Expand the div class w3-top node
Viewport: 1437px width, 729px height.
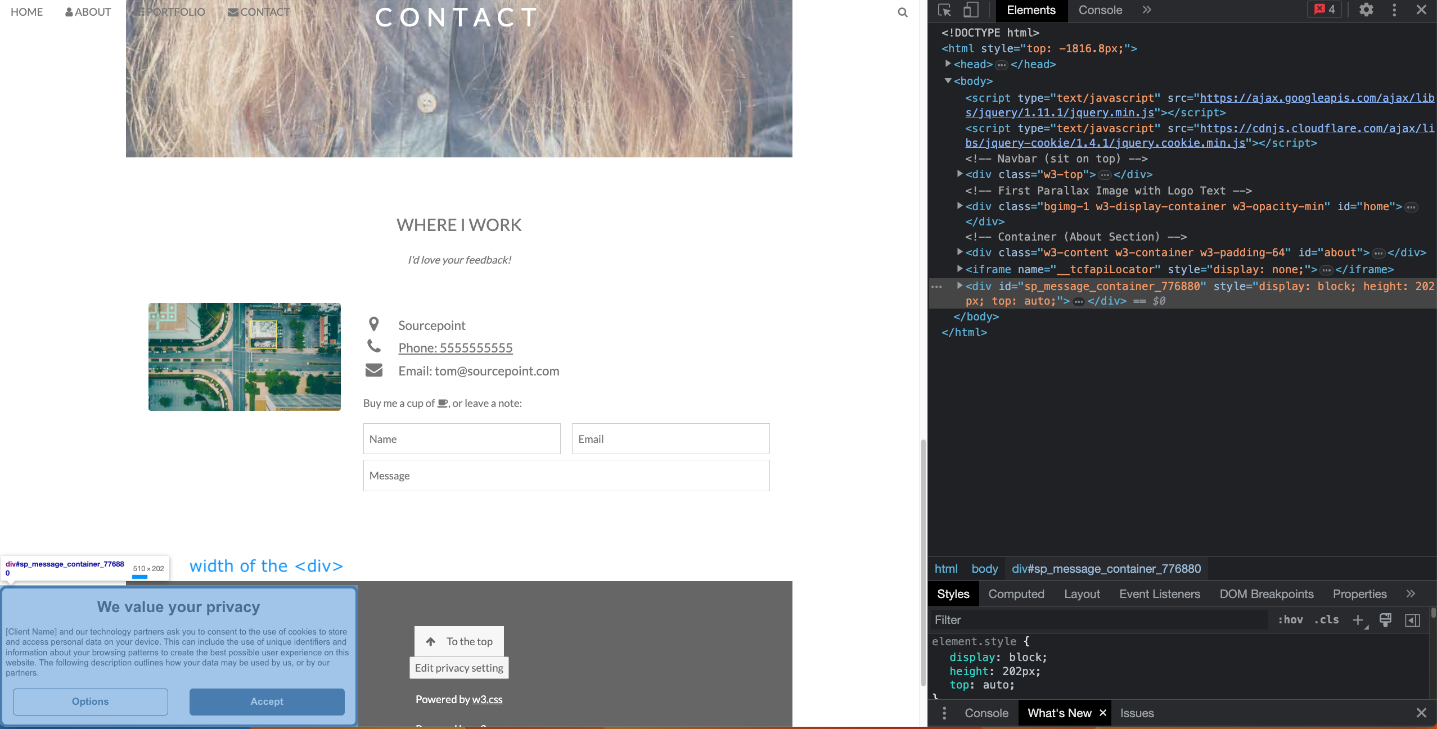click(x=960, y=174)
